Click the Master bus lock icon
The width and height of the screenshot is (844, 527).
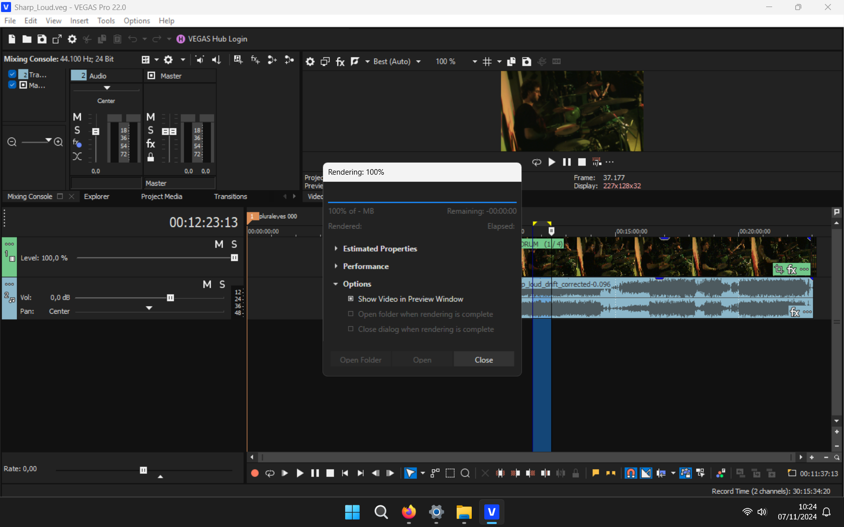(151, 158)
